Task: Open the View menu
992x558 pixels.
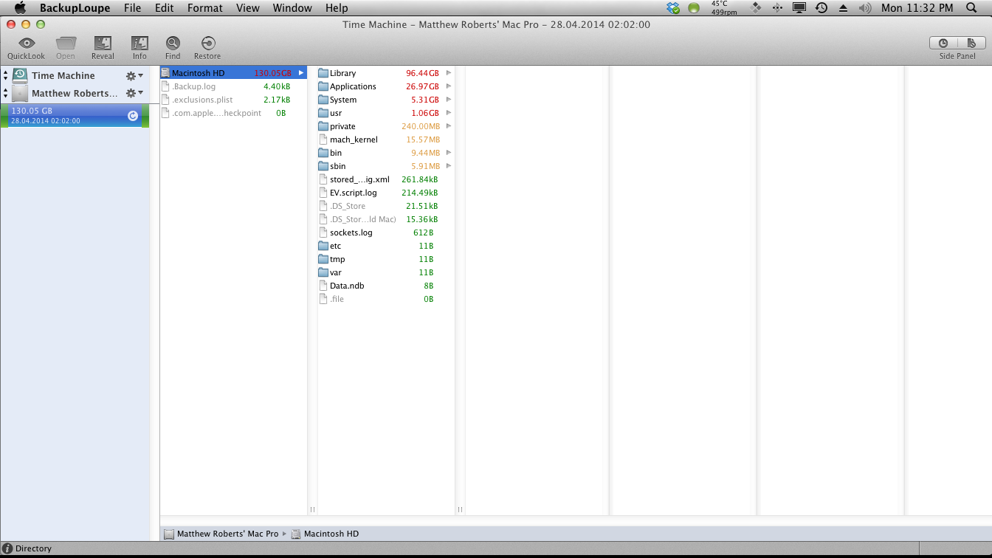Action: (x=248, y=8)
